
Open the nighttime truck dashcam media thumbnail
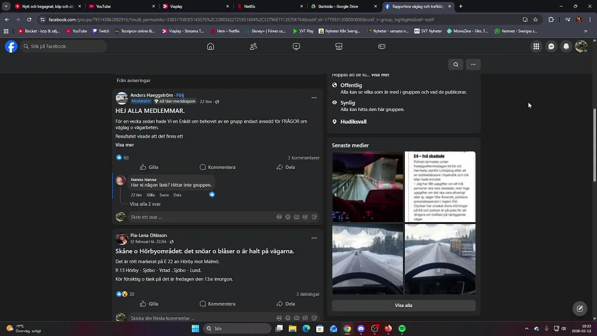pyautogui.click(x=368, y=187)
